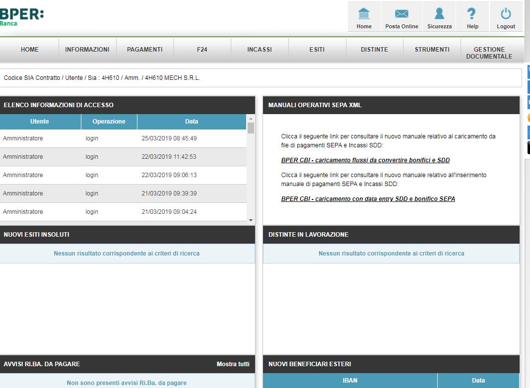Click the Home bank building icon
Screen dimensions: 530x388
click(x=364, y=14)
